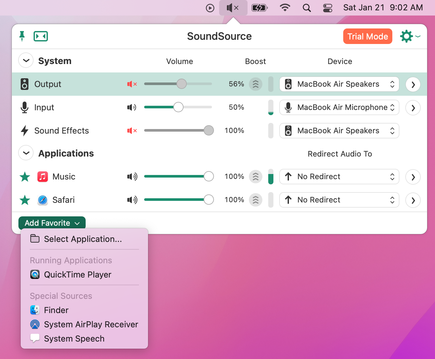The width and height of the screenshot is (435, 359).
Task: Open the Input device dropdown
Action: [x=339, y=107]
